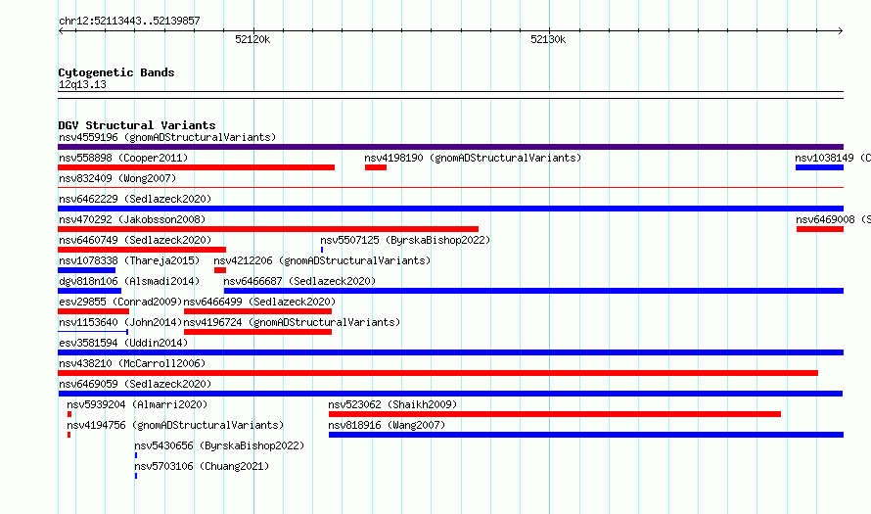Open nsv5507125 (ByrskaBishop2022) label
This screenshot has width=871, height=514.
tap(405, 240)
